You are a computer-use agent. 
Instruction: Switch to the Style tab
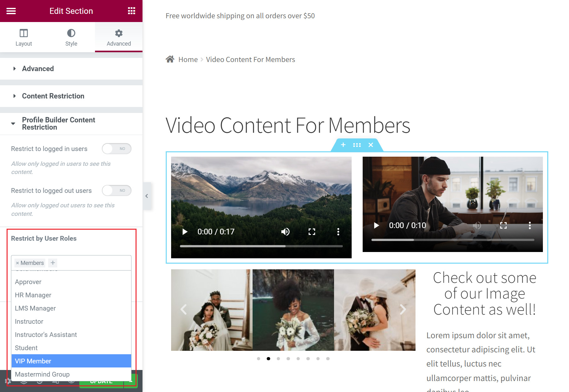(71, 37)
